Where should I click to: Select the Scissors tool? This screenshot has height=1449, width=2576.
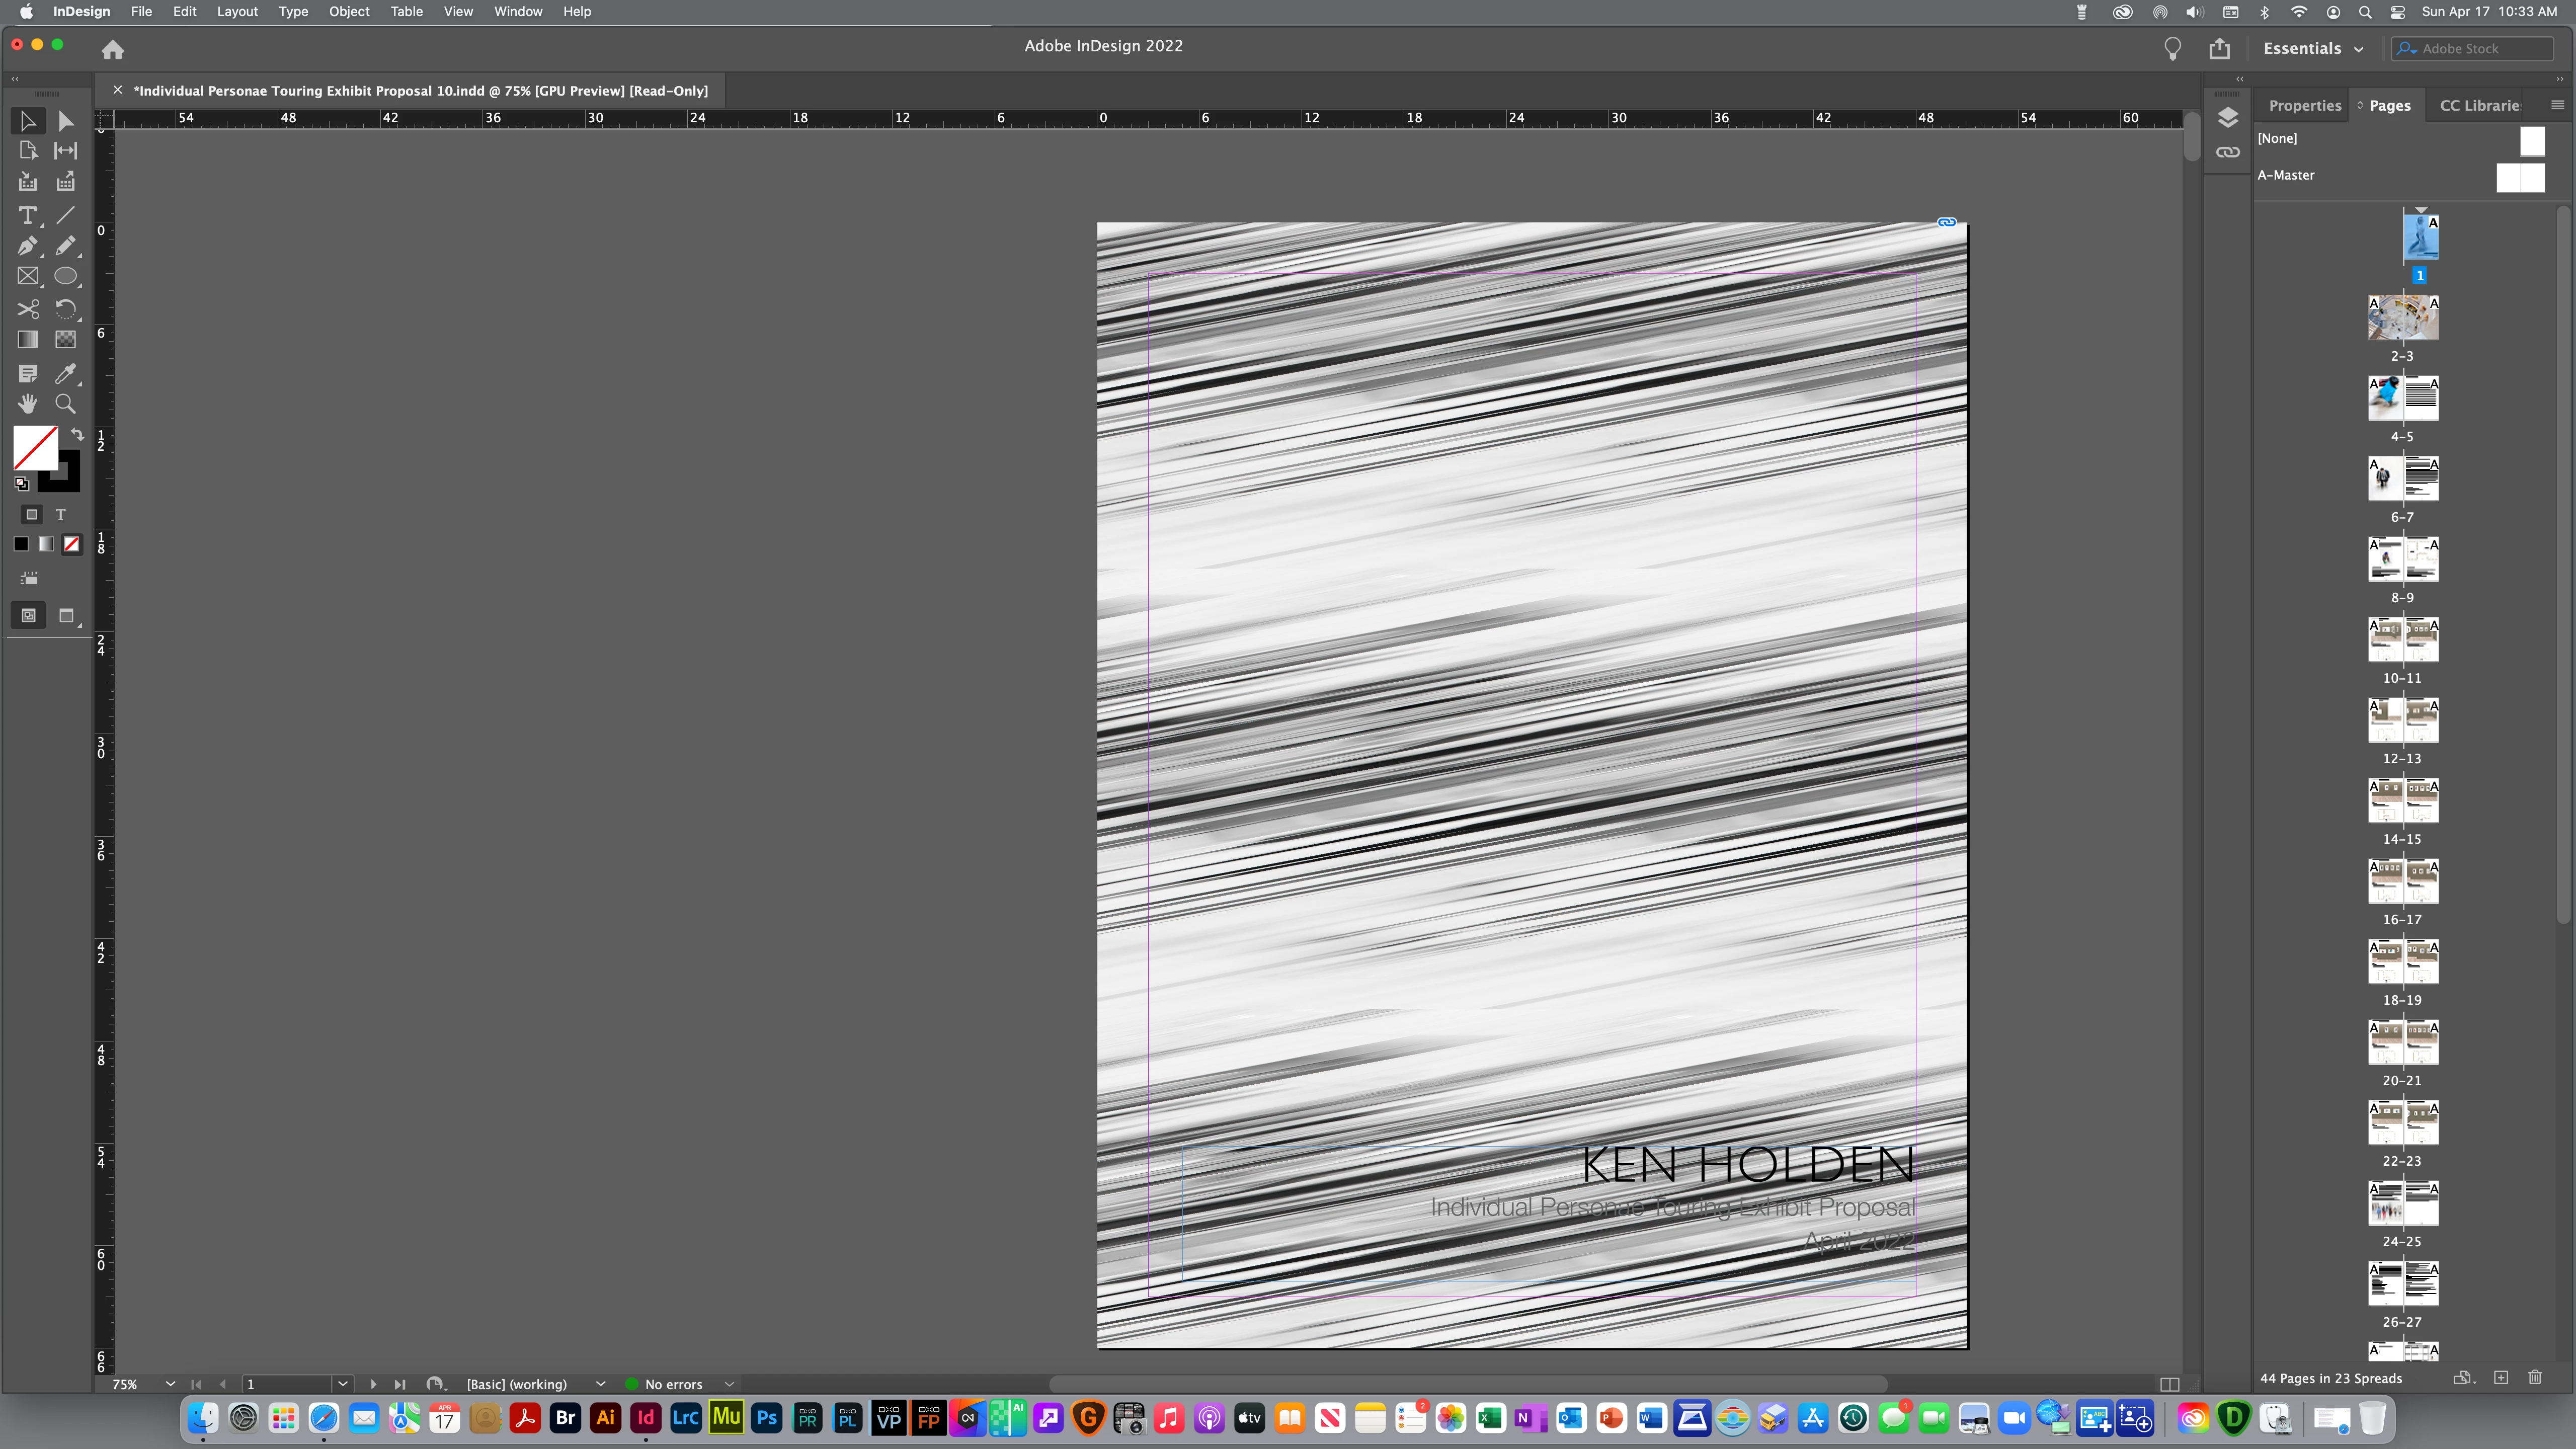27,309
